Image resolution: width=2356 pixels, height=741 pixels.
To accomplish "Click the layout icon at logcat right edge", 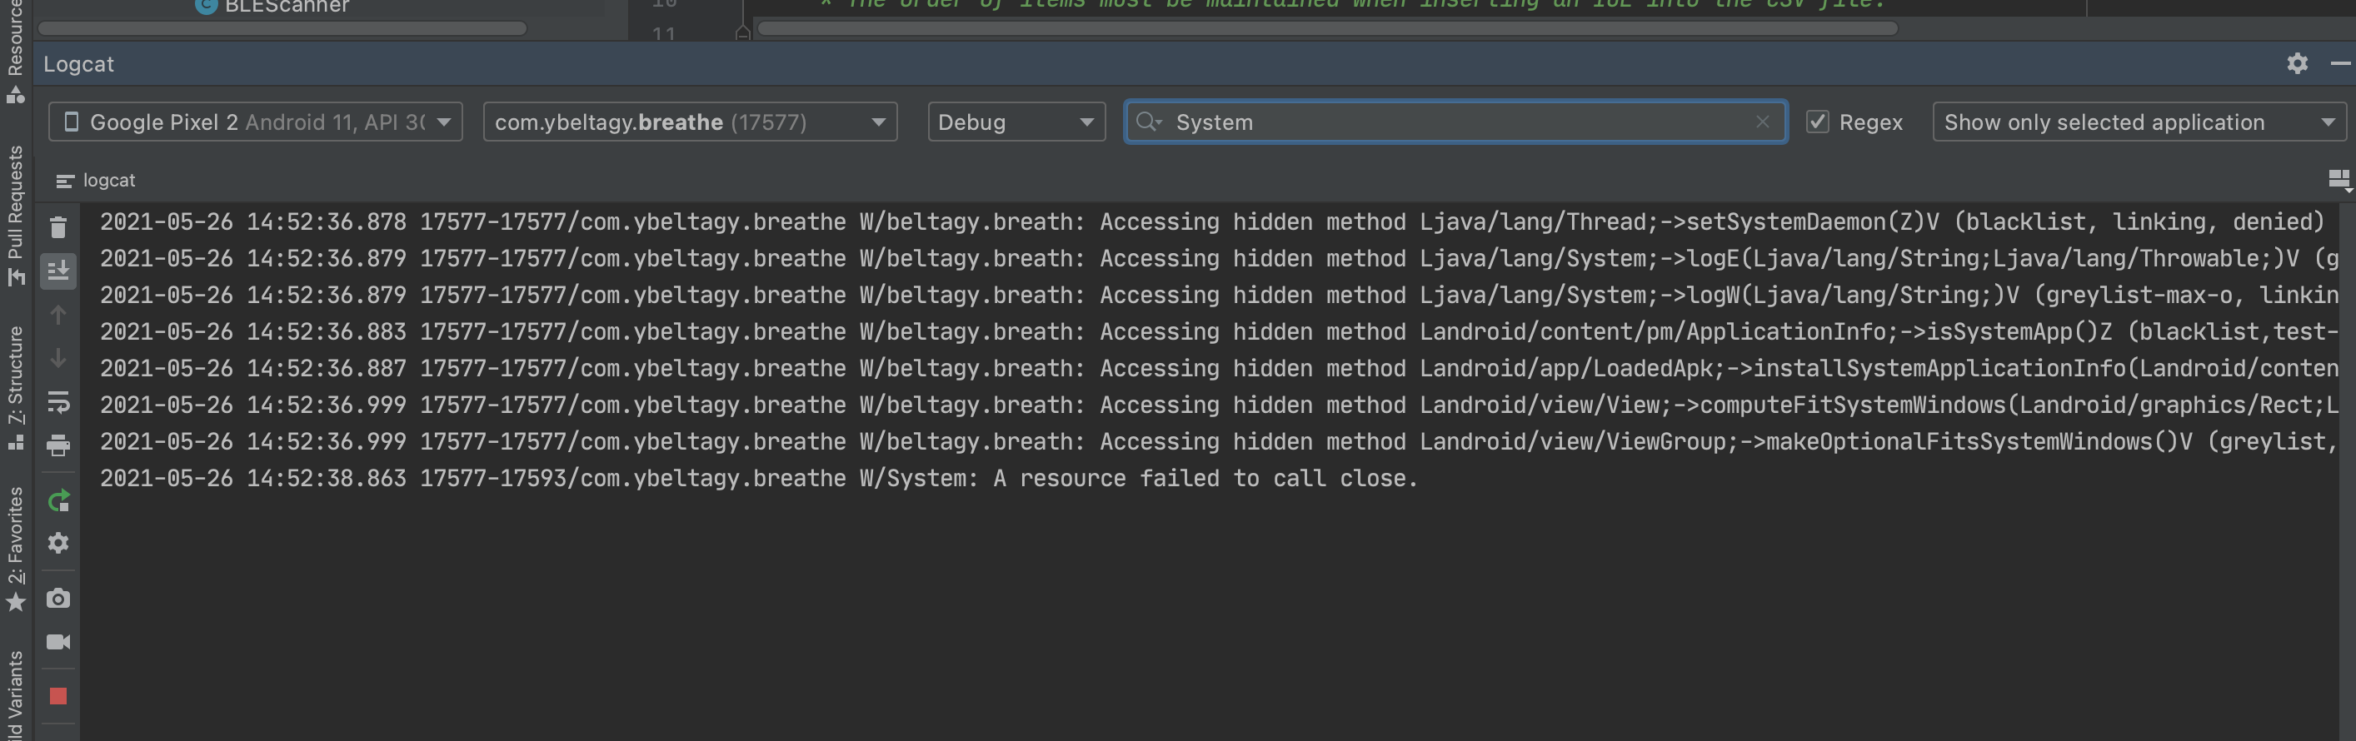I will pyautogui.click(x=2339, y=180).
